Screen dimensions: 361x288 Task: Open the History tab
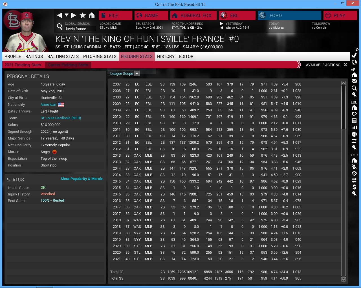tap(166, 57)
